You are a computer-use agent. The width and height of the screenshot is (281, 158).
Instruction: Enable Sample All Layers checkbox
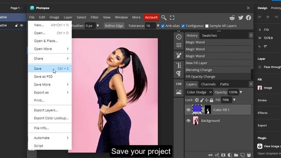click(207, 26)
